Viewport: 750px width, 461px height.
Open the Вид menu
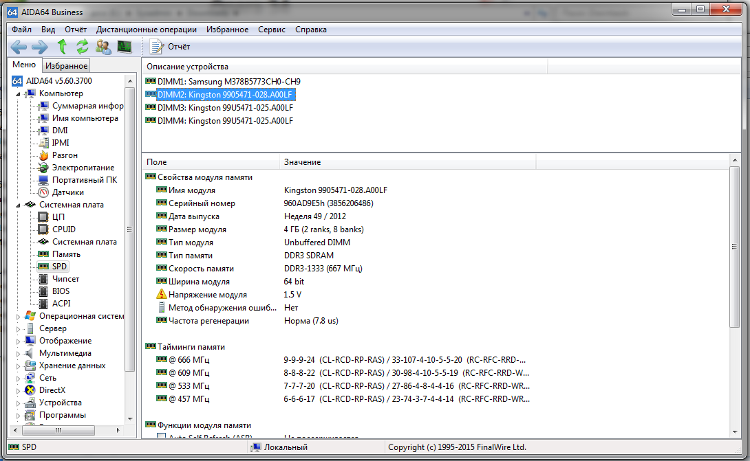click(x=48, y=30)
